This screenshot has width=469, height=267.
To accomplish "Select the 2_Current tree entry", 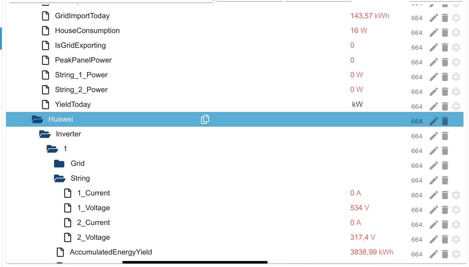I will [x=93, y=222].
